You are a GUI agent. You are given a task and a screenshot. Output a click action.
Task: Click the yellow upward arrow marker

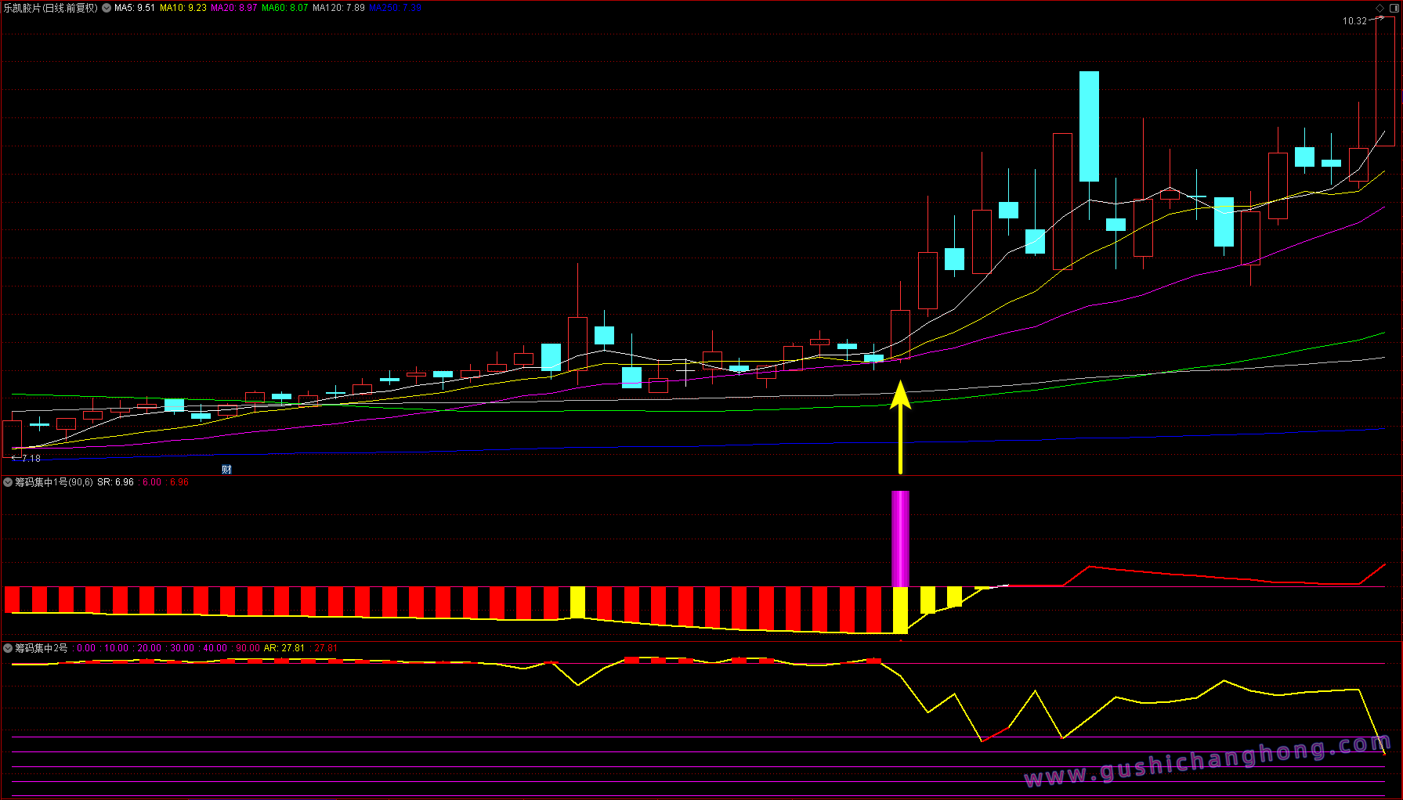(900, 427)
